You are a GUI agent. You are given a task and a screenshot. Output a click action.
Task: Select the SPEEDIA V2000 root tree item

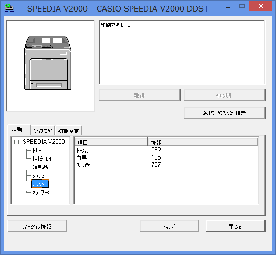click(x=44, y=142)
